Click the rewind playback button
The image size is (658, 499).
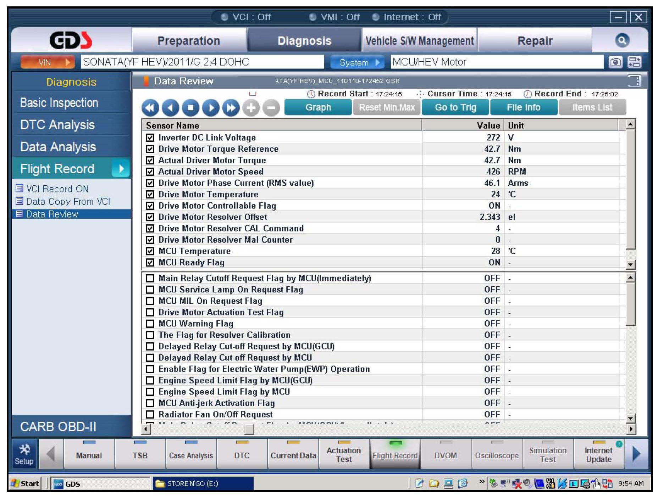point(150,108)
